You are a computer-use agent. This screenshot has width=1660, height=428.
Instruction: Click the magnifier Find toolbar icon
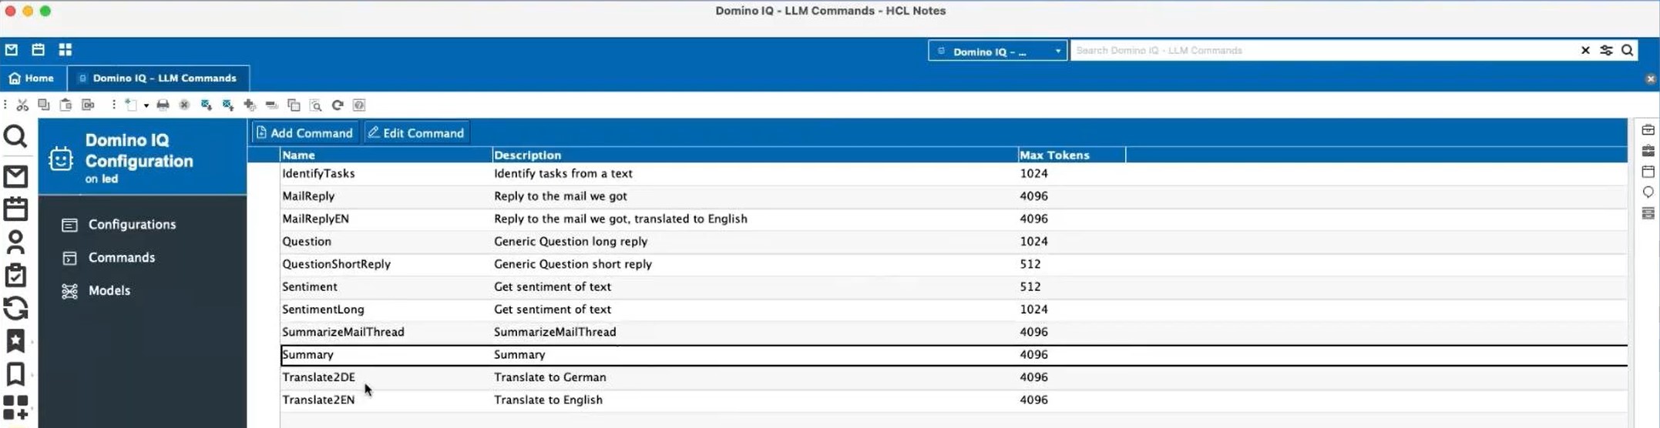pos(315,105)
